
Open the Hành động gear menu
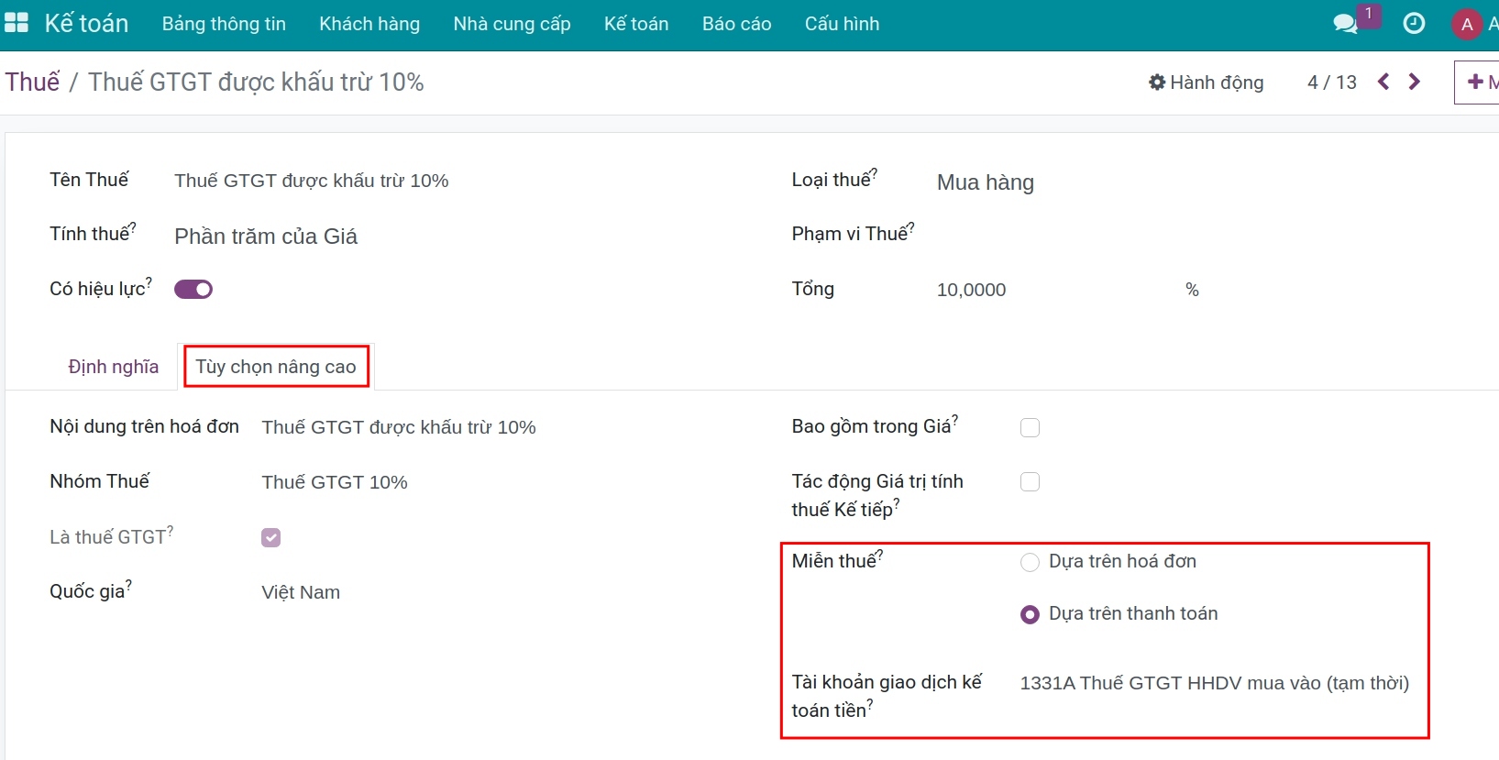[1206, 83]
